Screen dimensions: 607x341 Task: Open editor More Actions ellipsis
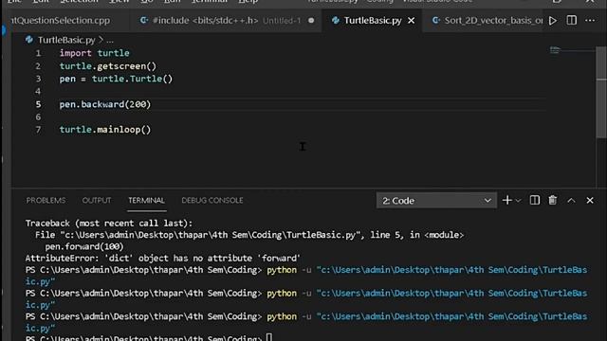590,21
